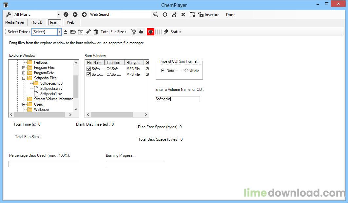
Task: Click the web search magnifier icon
Action: [x=156, y=14]
